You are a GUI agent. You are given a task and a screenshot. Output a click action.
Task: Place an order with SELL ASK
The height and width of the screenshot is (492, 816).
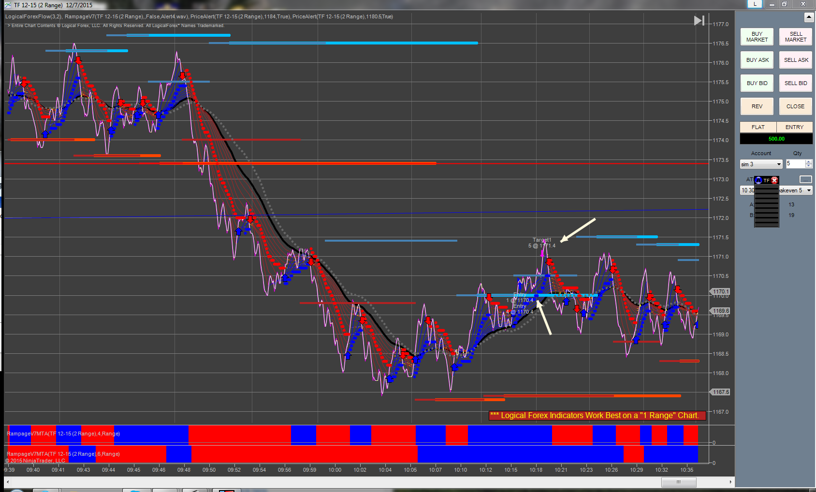tap(796, 60)
